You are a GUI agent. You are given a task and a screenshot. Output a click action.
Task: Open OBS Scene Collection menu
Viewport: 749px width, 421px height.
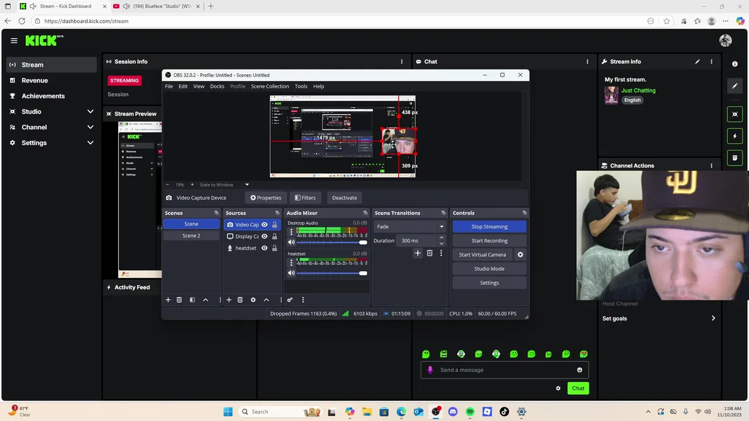click(x=270, y=87)
